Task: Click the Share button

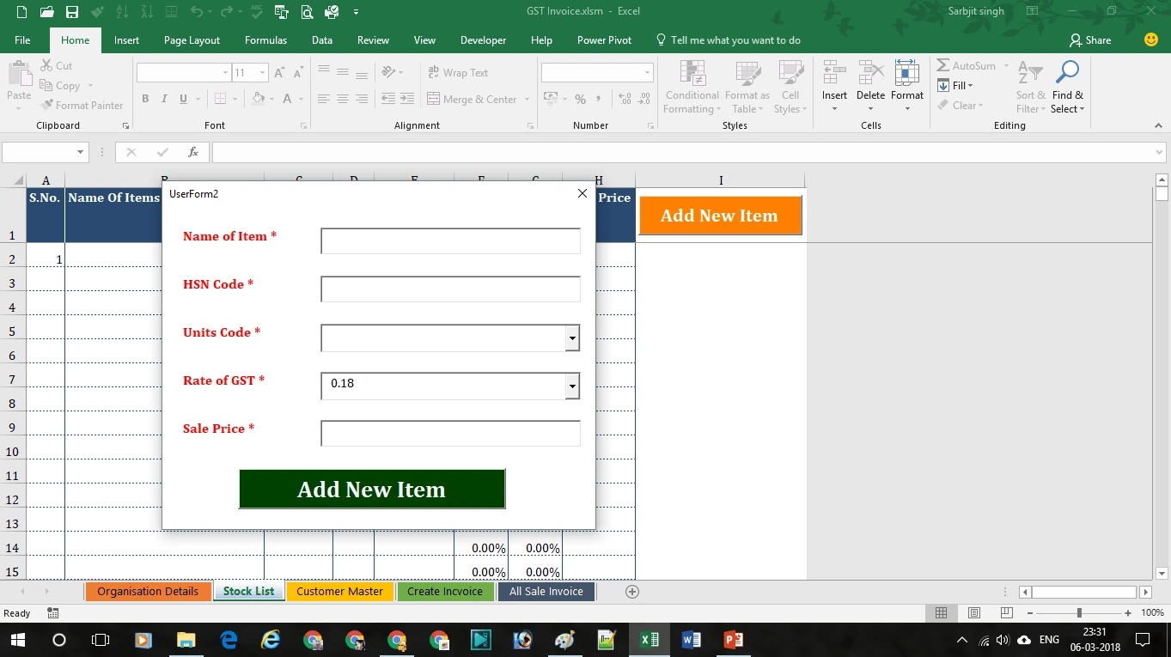Action: [x=1090, y=40]
